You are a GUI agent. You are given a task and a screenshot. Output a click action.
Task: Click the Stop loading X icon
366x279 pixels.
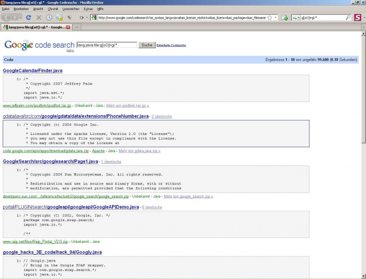[39, 18]
